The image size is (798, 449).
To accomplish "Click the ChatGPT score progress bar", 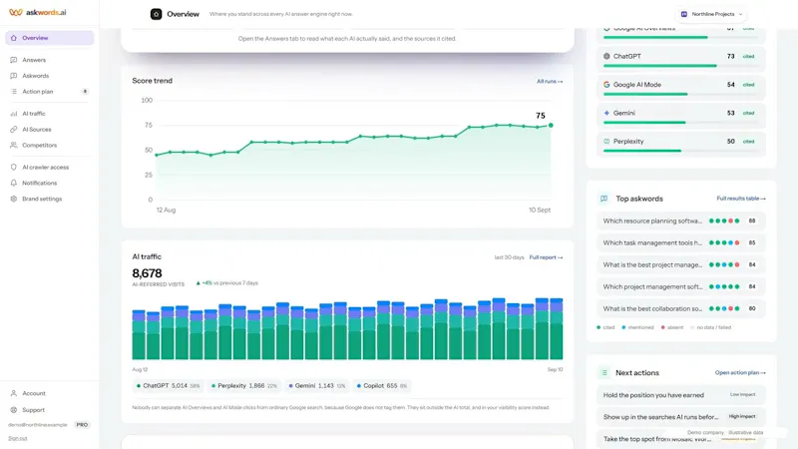I will [x=680, y=66].
